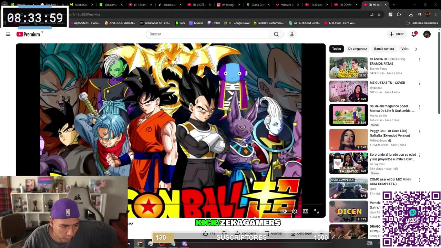
Task: Open the !!! - Google Drive bookmark
Action: [x=237, y=23]
